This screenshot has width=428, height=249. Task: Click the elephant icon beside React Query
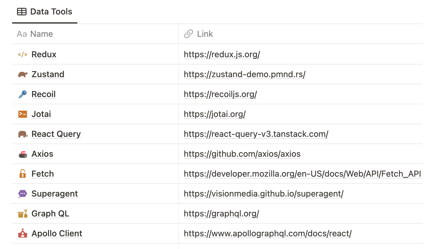(x=22, y=134)
